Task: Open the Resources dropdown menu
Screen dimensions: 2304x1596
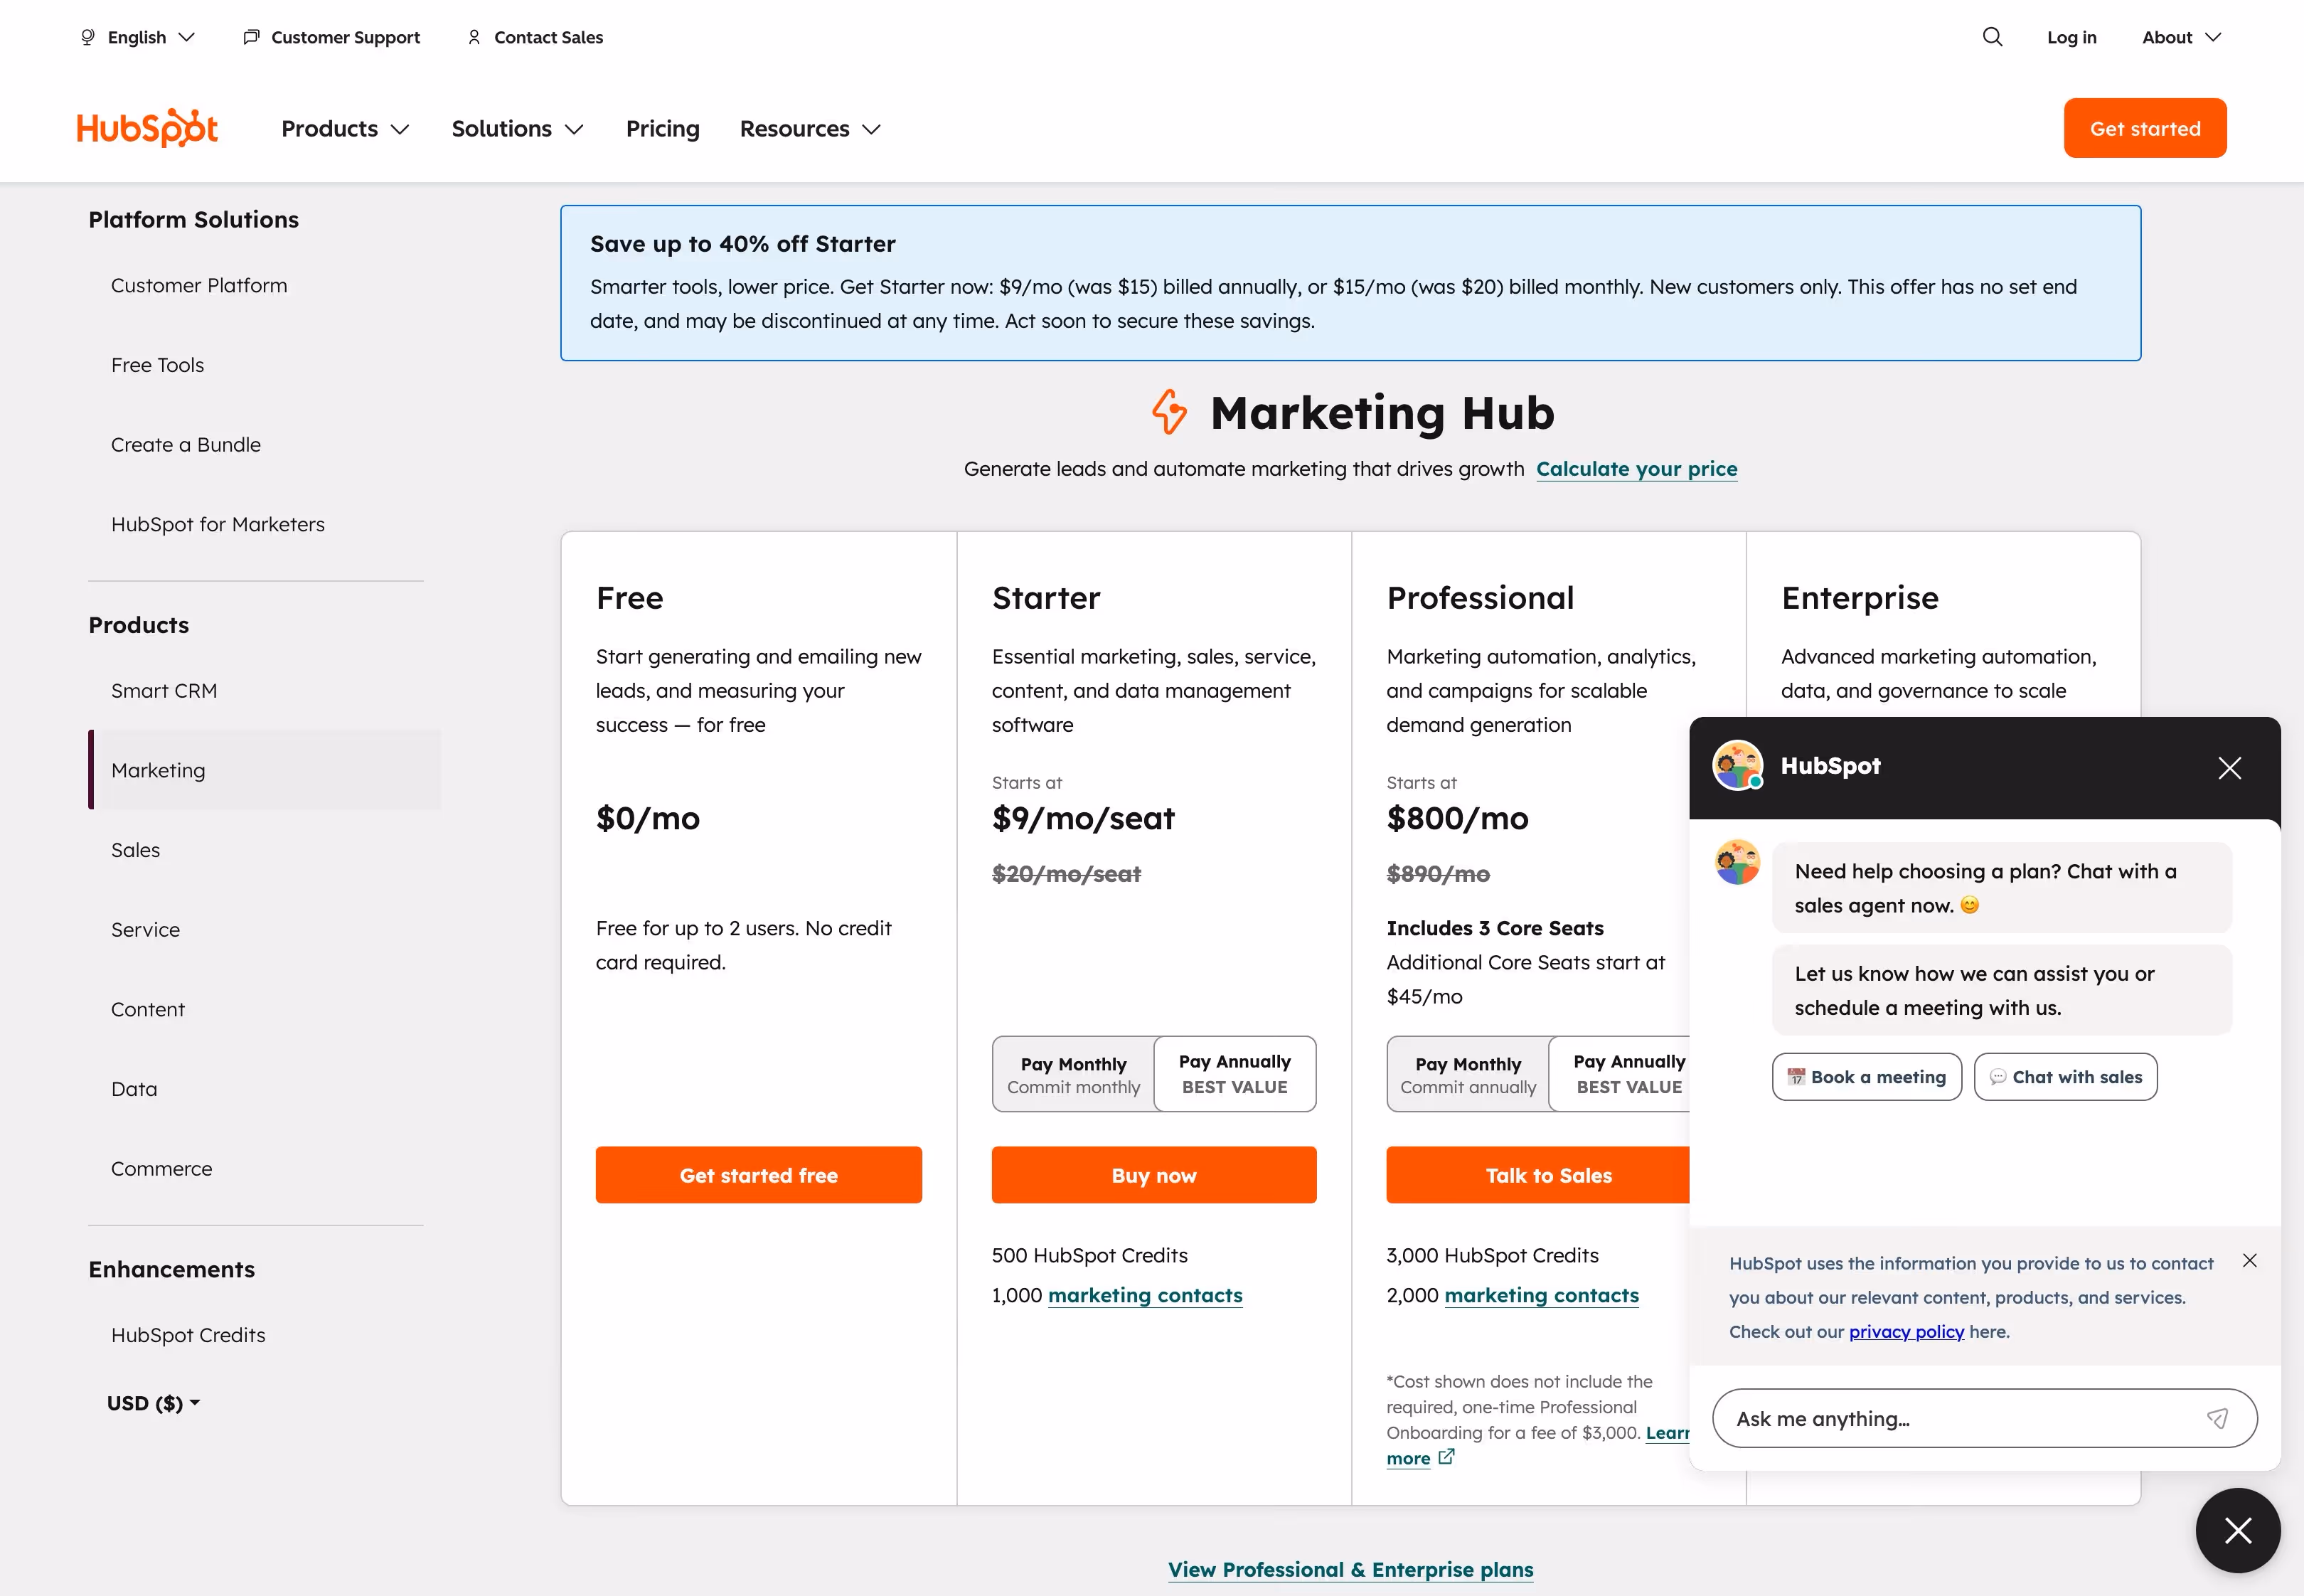Action: click(810, 128)
